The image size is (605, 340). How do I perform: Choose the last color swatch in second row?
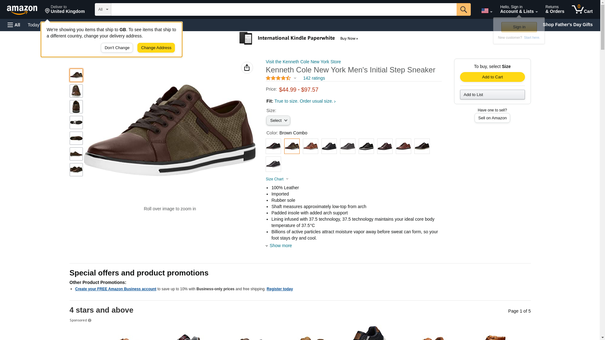(273, 164)
